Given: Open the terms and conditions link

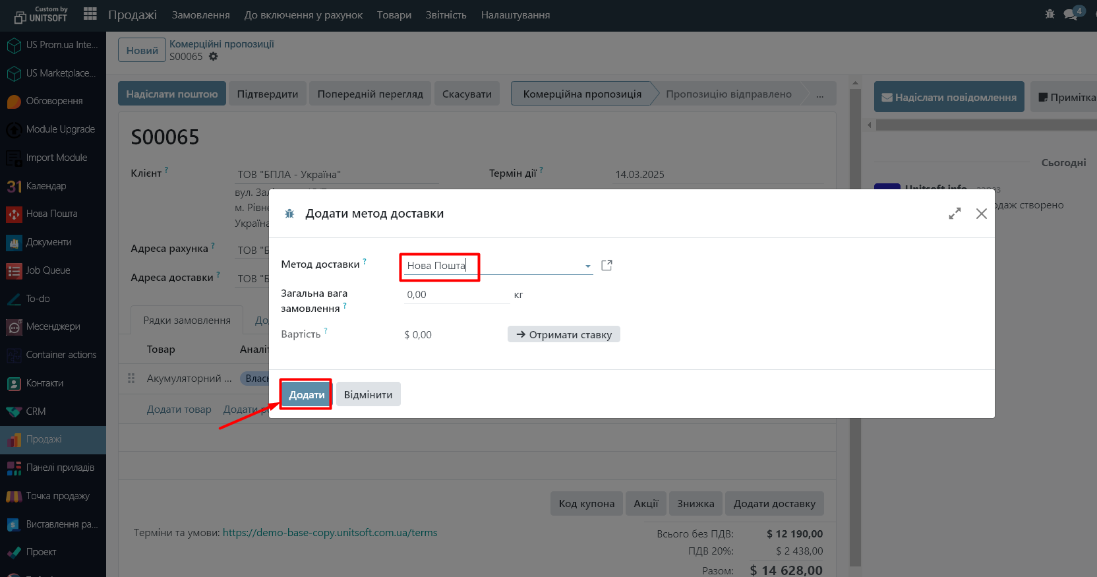Looking at the screenshot, I should [x=330, y=533].
